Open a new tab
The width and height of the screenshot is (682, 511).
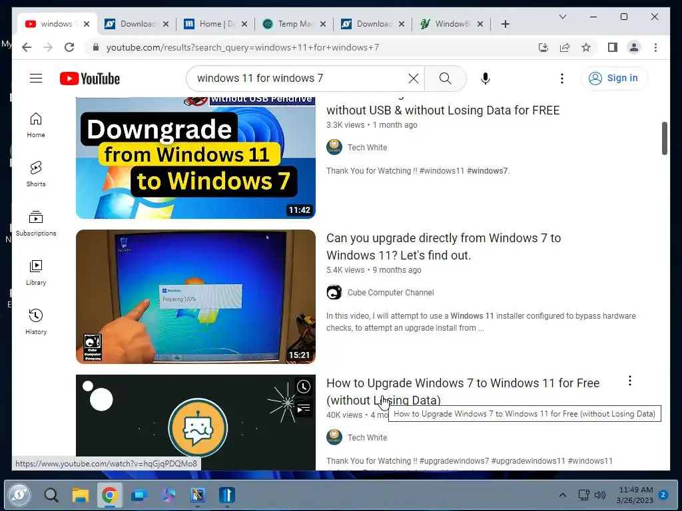pyautogui.click(x=505, y=24)
